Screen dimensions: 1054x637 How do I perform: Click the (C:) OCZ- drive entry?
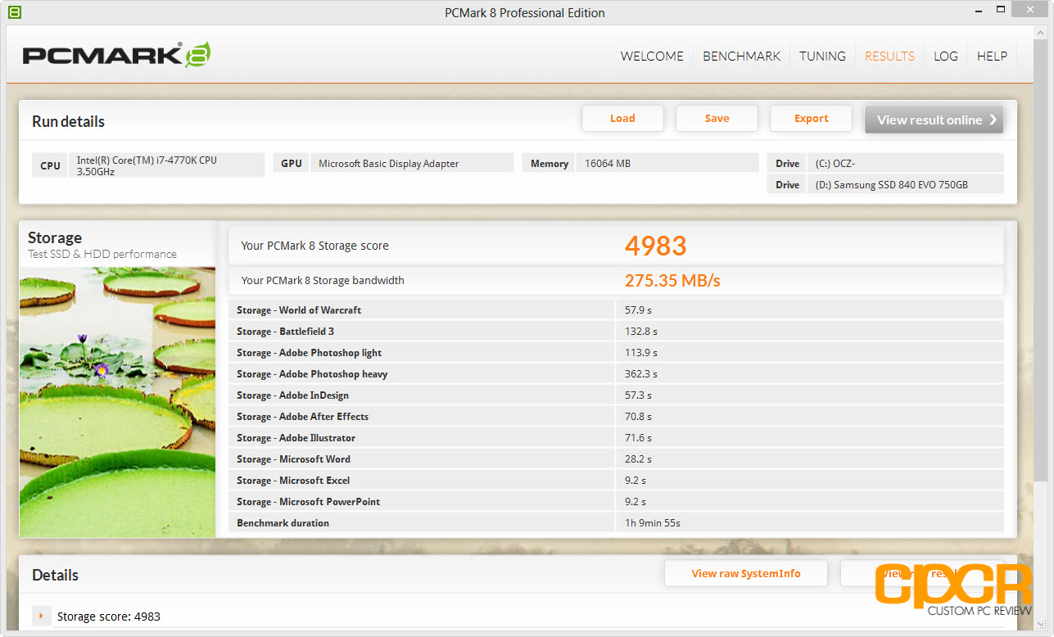[x=905, y=163]
